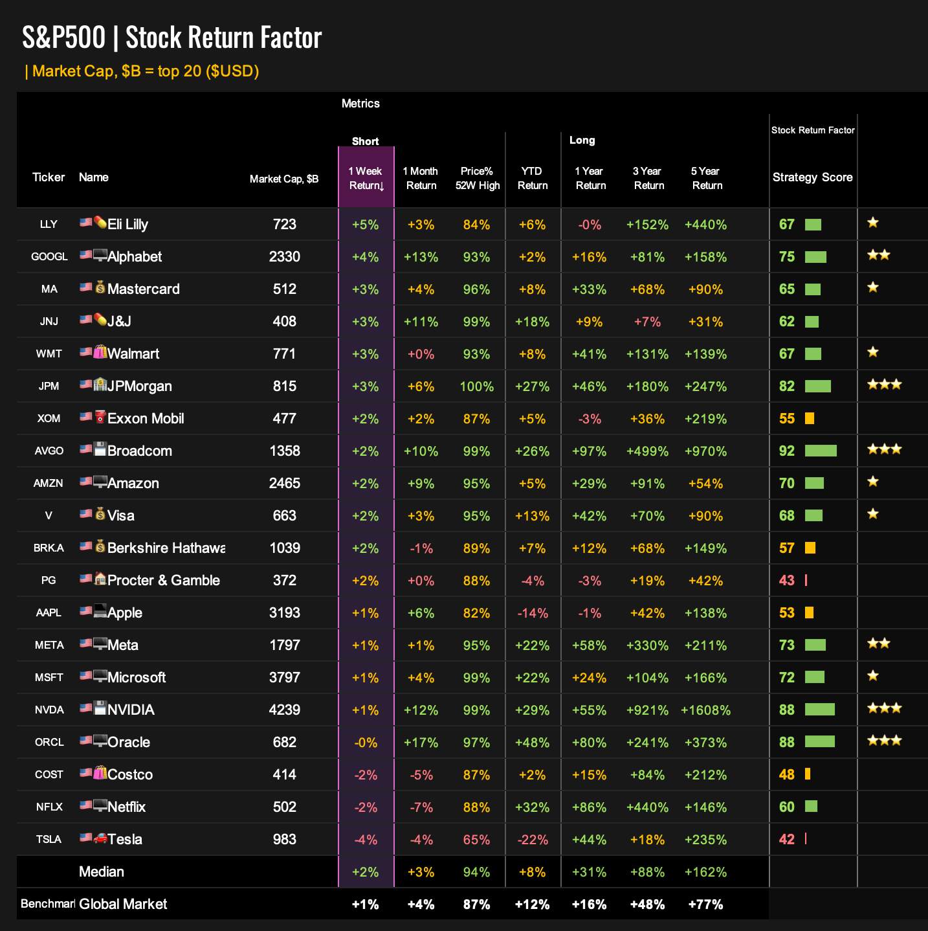Click the computer icon beside Alphabet

point(100,255)
